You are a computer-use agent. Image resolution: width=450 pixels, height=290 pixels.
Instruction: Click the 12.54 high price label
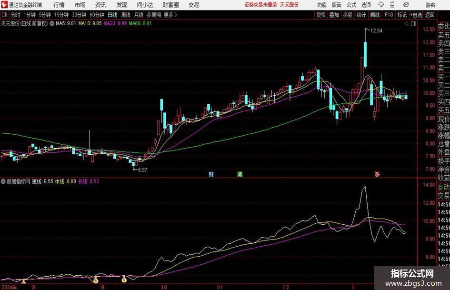pos(376,31)
